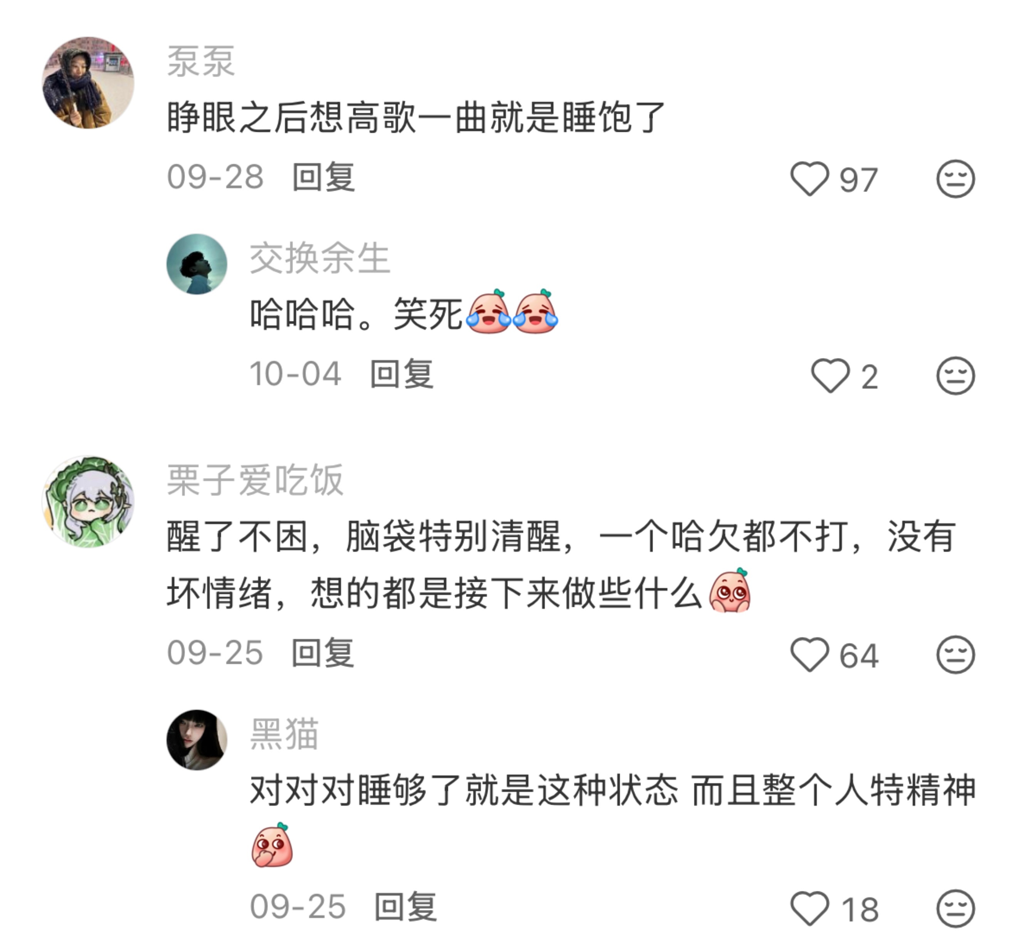
Task: Open 交换余生's profile avatar
Action: point(197,264)
